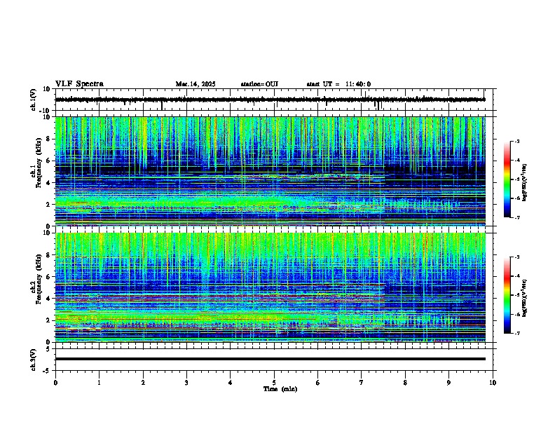This screenshot has height=429, width=555.
Task: Click the ch.2 "Frequency (kHz)" axis label
Action: tap(39, 279)
